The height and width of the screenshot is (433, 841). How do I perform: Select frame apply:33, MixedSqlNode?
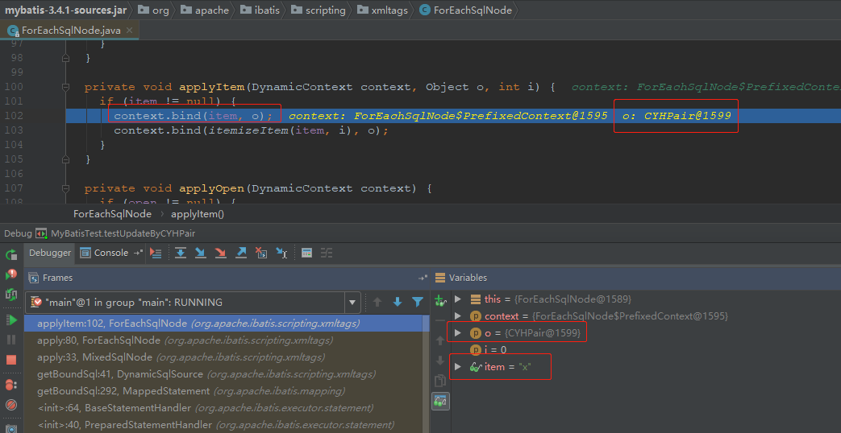tap(223, 357)
